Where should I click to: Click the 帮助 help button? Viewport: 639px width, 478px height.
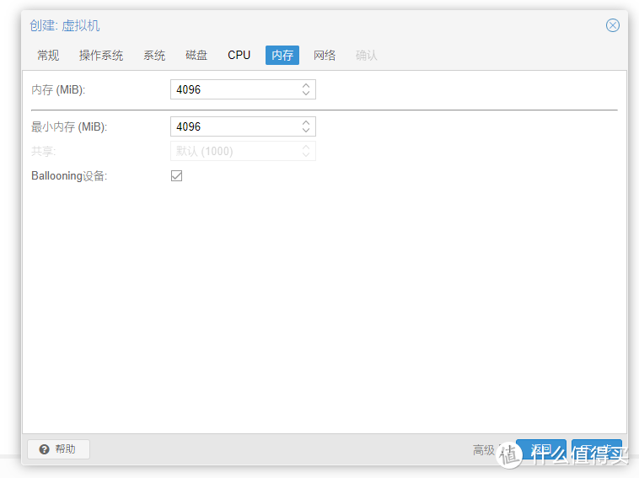click(58, 449)
